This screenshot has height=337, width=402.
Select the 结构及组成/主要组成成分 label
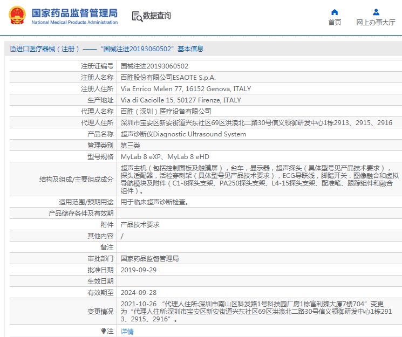click(x=76, y=179)
